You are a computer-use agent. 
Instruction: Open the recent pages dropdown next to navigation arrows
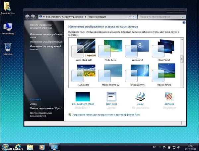(x=37, y=17)
